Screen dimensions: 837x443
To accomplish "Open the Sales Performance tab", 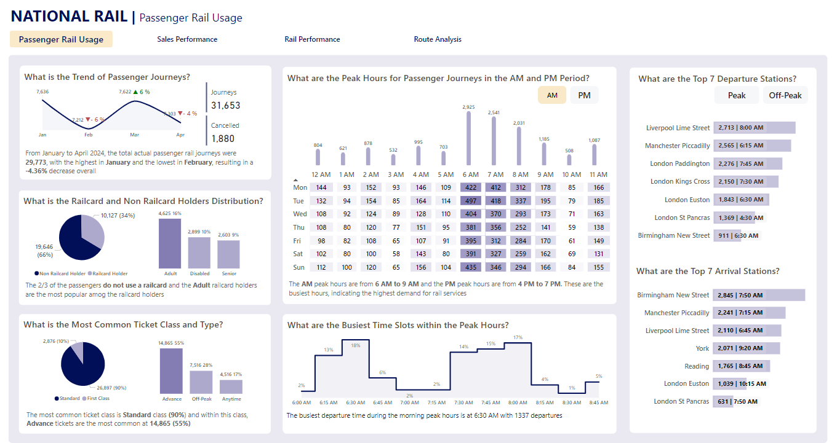I will [x=187, y=39].
